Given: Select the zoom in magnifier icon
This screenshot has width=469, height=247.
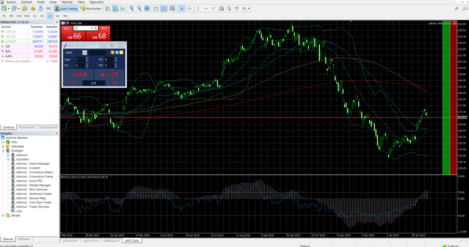Looking at the screenshot, I should pyautogui.click(x=131, y=9).
